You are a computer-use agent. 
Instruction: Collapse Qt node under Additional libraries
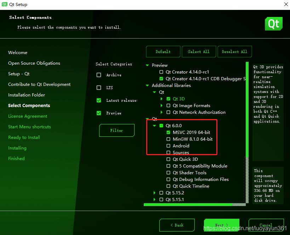click(x=154, y=92)
